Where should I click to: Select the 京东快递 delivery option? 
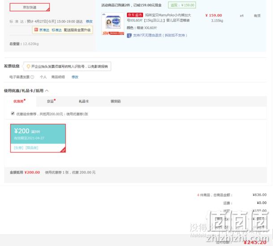tap(30, 7)
